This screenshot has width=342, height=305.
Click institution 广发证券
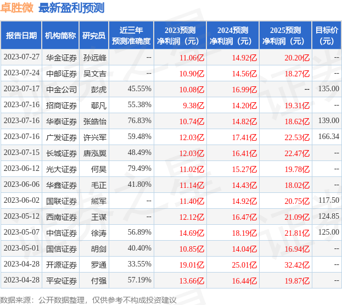coord(61,137)
